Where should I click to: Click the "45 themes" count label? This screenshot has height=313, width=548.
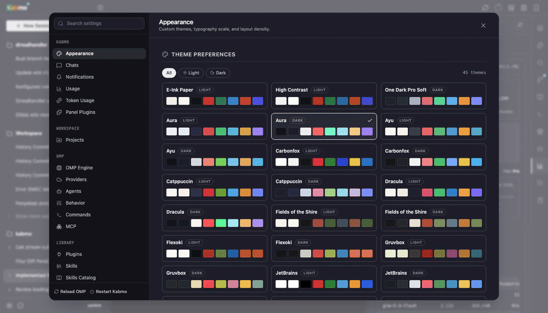[x=474, y=73]
